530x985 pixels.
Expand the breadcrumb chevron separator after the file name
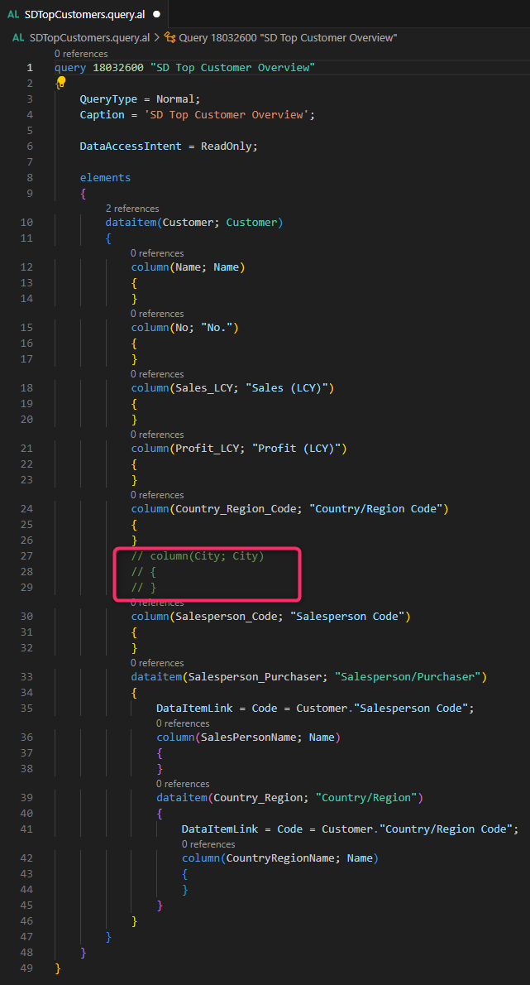(157, 37)
